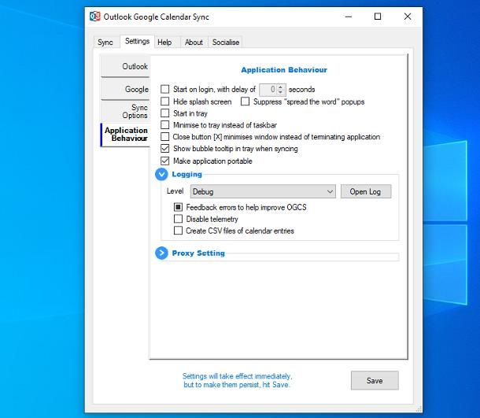This screenshot has width=480, height=418.
Task: Tick the Hide splash screen checkbox
Action: click(x=165, y=102)
